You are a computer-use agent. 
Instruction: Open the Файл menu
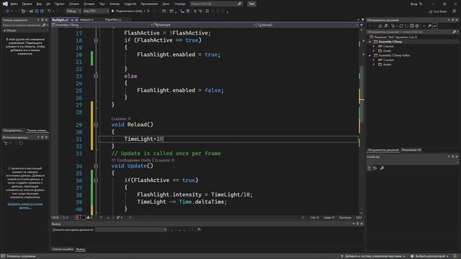(x=14, y=4)
